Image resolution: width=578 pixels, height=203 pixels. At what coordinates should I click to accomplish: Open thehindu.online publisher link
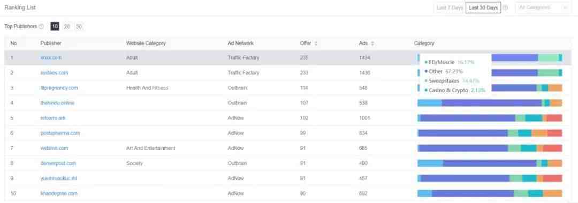pos(57,103)
